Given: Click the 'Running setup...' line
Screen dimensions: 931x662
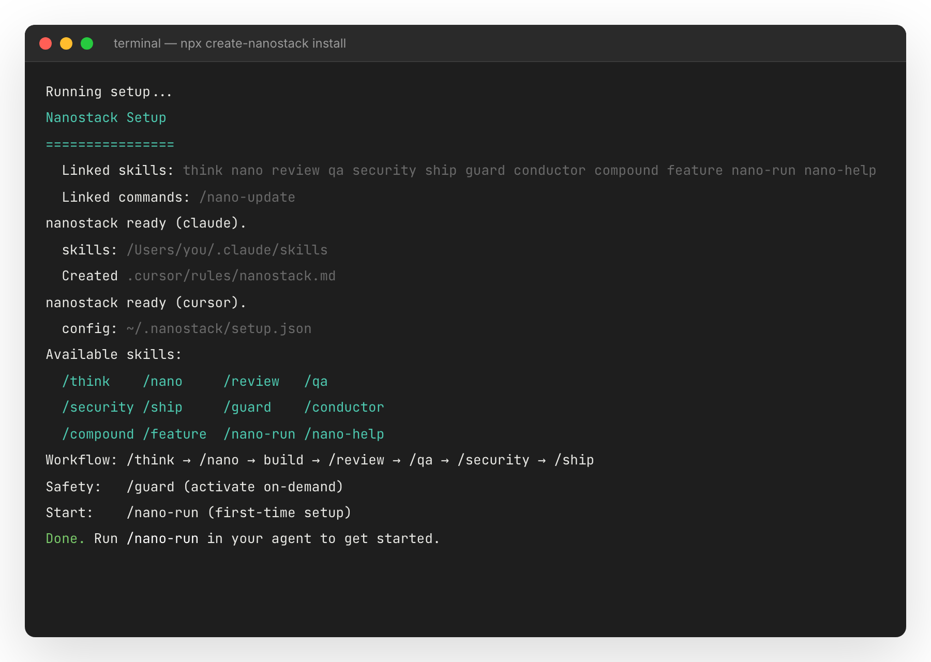Looking at the screenshot, I should (x=109, y=92).
